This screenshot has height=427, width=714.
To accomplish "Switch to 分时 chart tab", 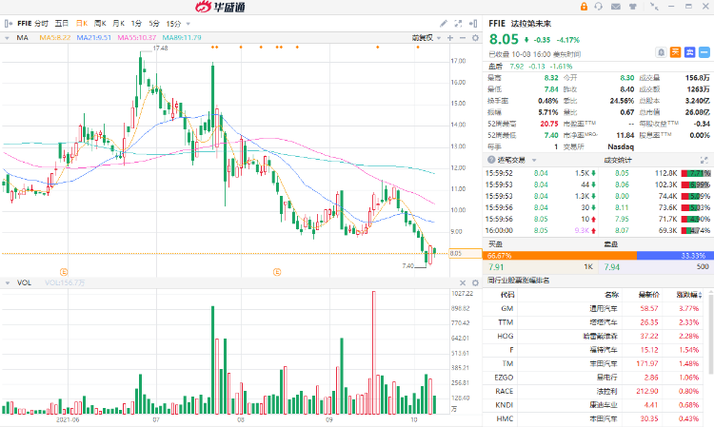I will (41, 23).
